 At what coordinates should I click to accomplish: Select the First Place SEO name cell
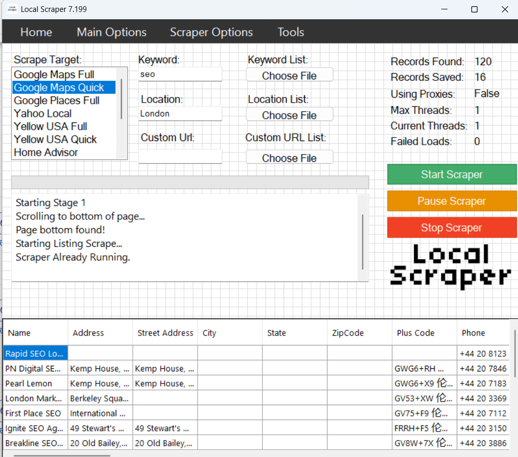point(35,413)
